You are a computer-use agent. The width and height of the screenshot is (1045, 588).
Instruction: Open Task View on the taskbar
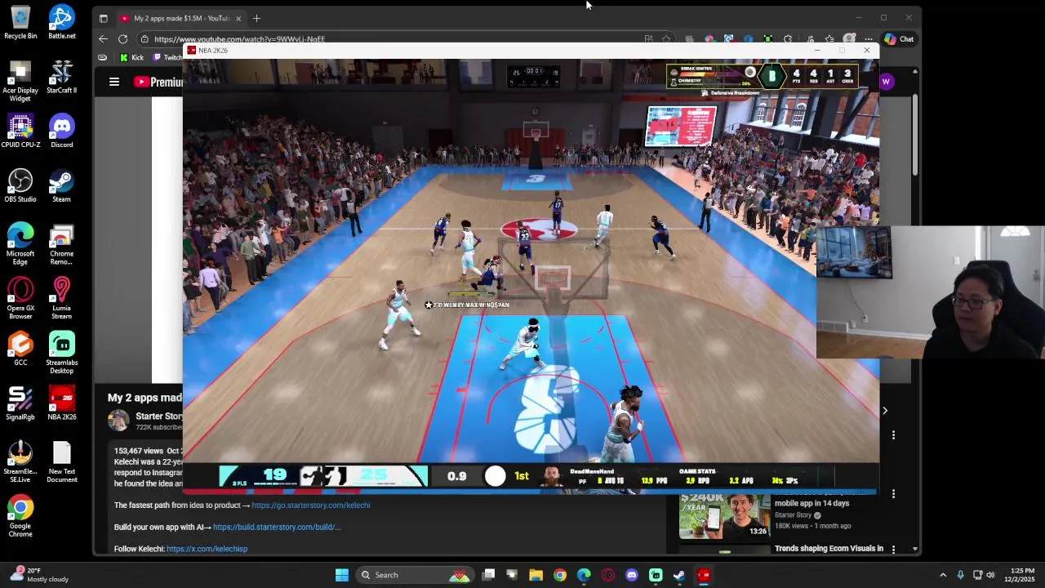(x=488, y=575)
